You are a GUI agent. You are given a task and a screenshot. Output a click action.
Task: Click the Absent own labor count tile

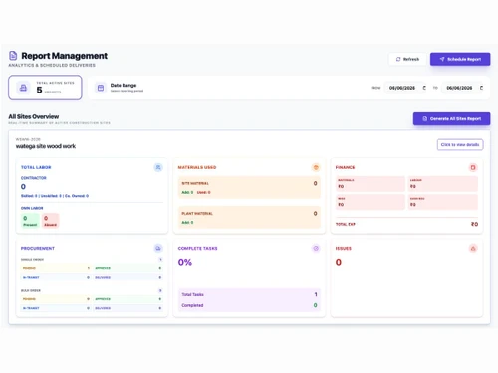(x=50, y=221)
